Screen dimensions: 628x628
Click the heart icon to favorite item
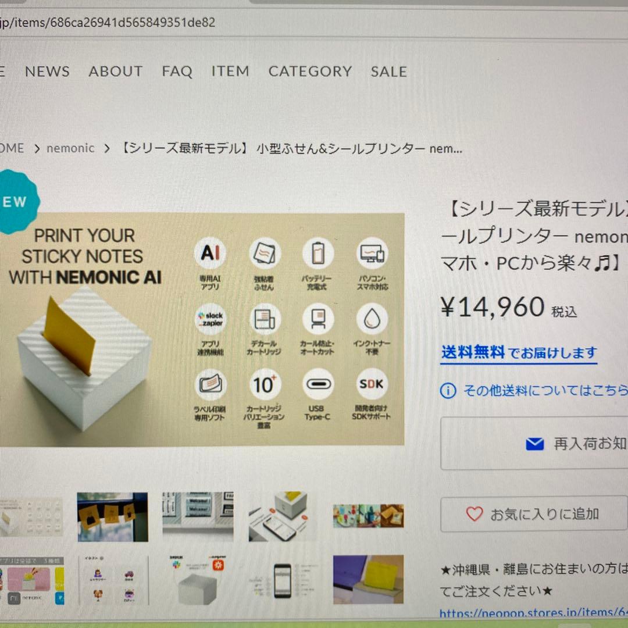[474, 514]
